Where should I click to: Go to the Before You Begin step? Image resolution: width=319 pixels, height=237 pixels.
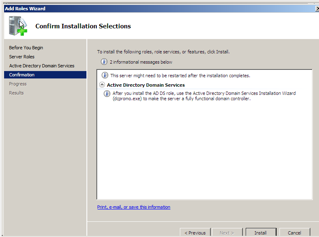[26, 48]
